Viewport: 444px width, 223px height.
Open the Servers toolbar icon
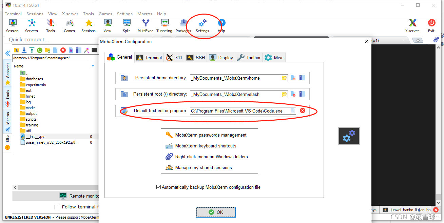click(32, 26)
